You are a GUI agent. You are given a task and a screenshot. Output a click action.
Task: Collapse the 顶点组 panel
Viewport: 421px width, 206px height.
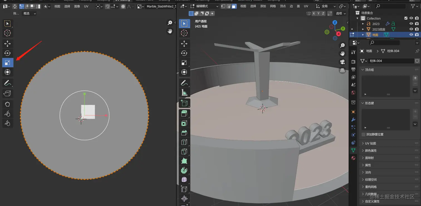[x=389, y=70]
